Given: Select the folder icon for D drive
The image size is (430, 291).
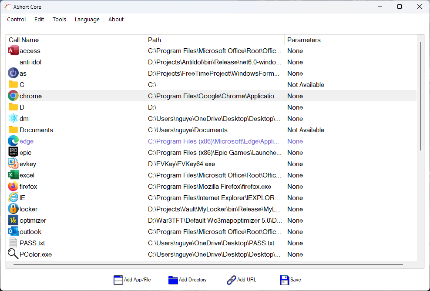Looking at the screenshot, I should point(13,107).
